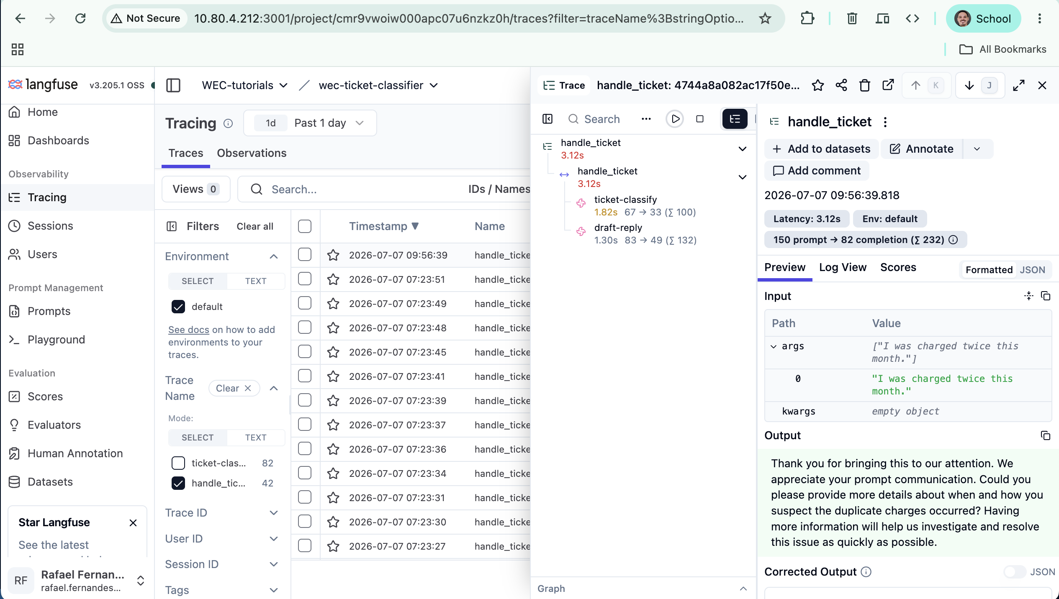1059x599 pixels.
Task: Star the 09:56:39 trace row
Action: click(333, 255)
